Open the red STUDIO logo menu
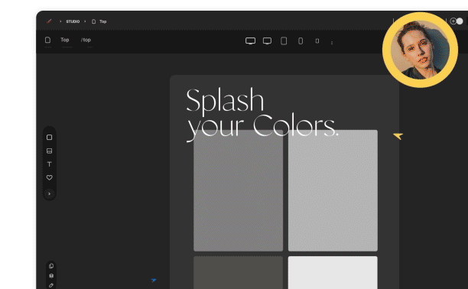468x289 pixels. coord(49,21)
